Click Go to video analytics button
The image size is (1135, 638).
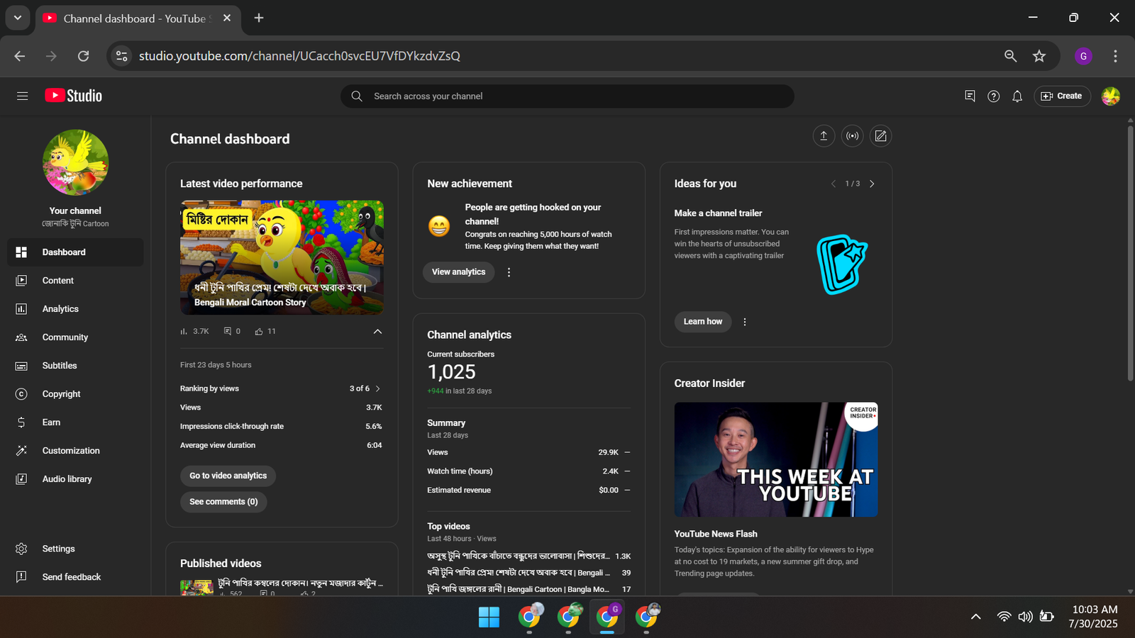(228, 476)
